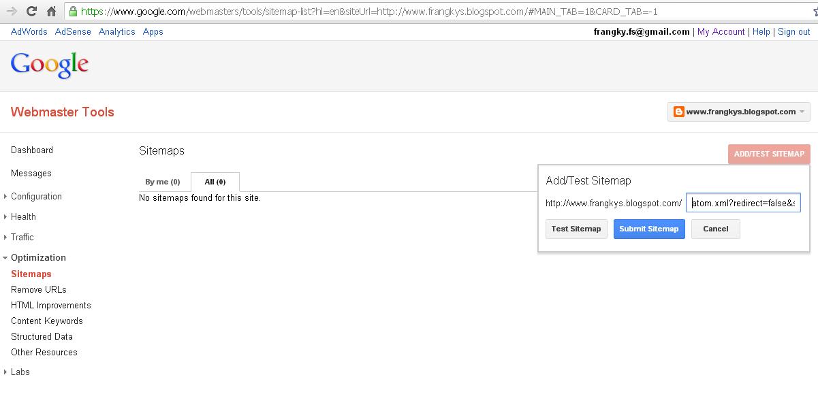The image size is (818, 405).
Task: Open the AdSense link
Action: (73, 31)
